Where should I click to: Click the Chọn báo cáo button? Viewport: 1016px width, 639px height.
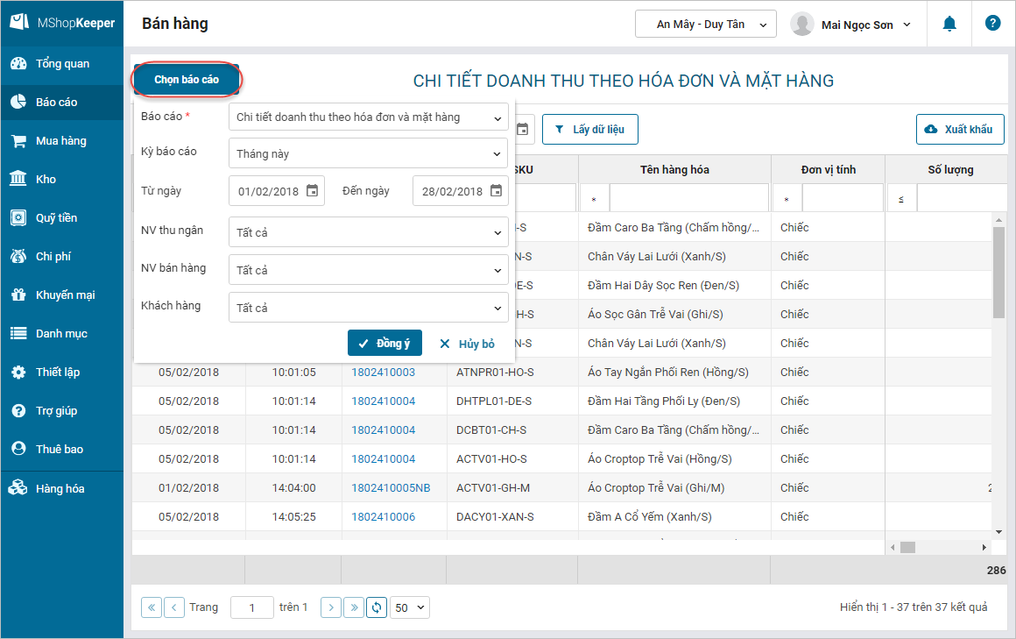point(187,79)
